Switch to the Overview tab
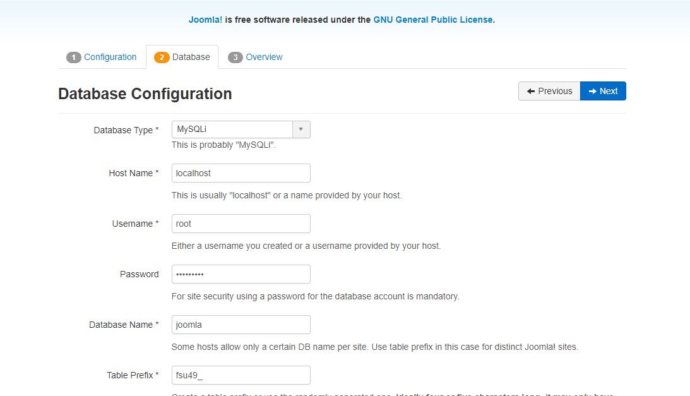 tap(264, 57)
